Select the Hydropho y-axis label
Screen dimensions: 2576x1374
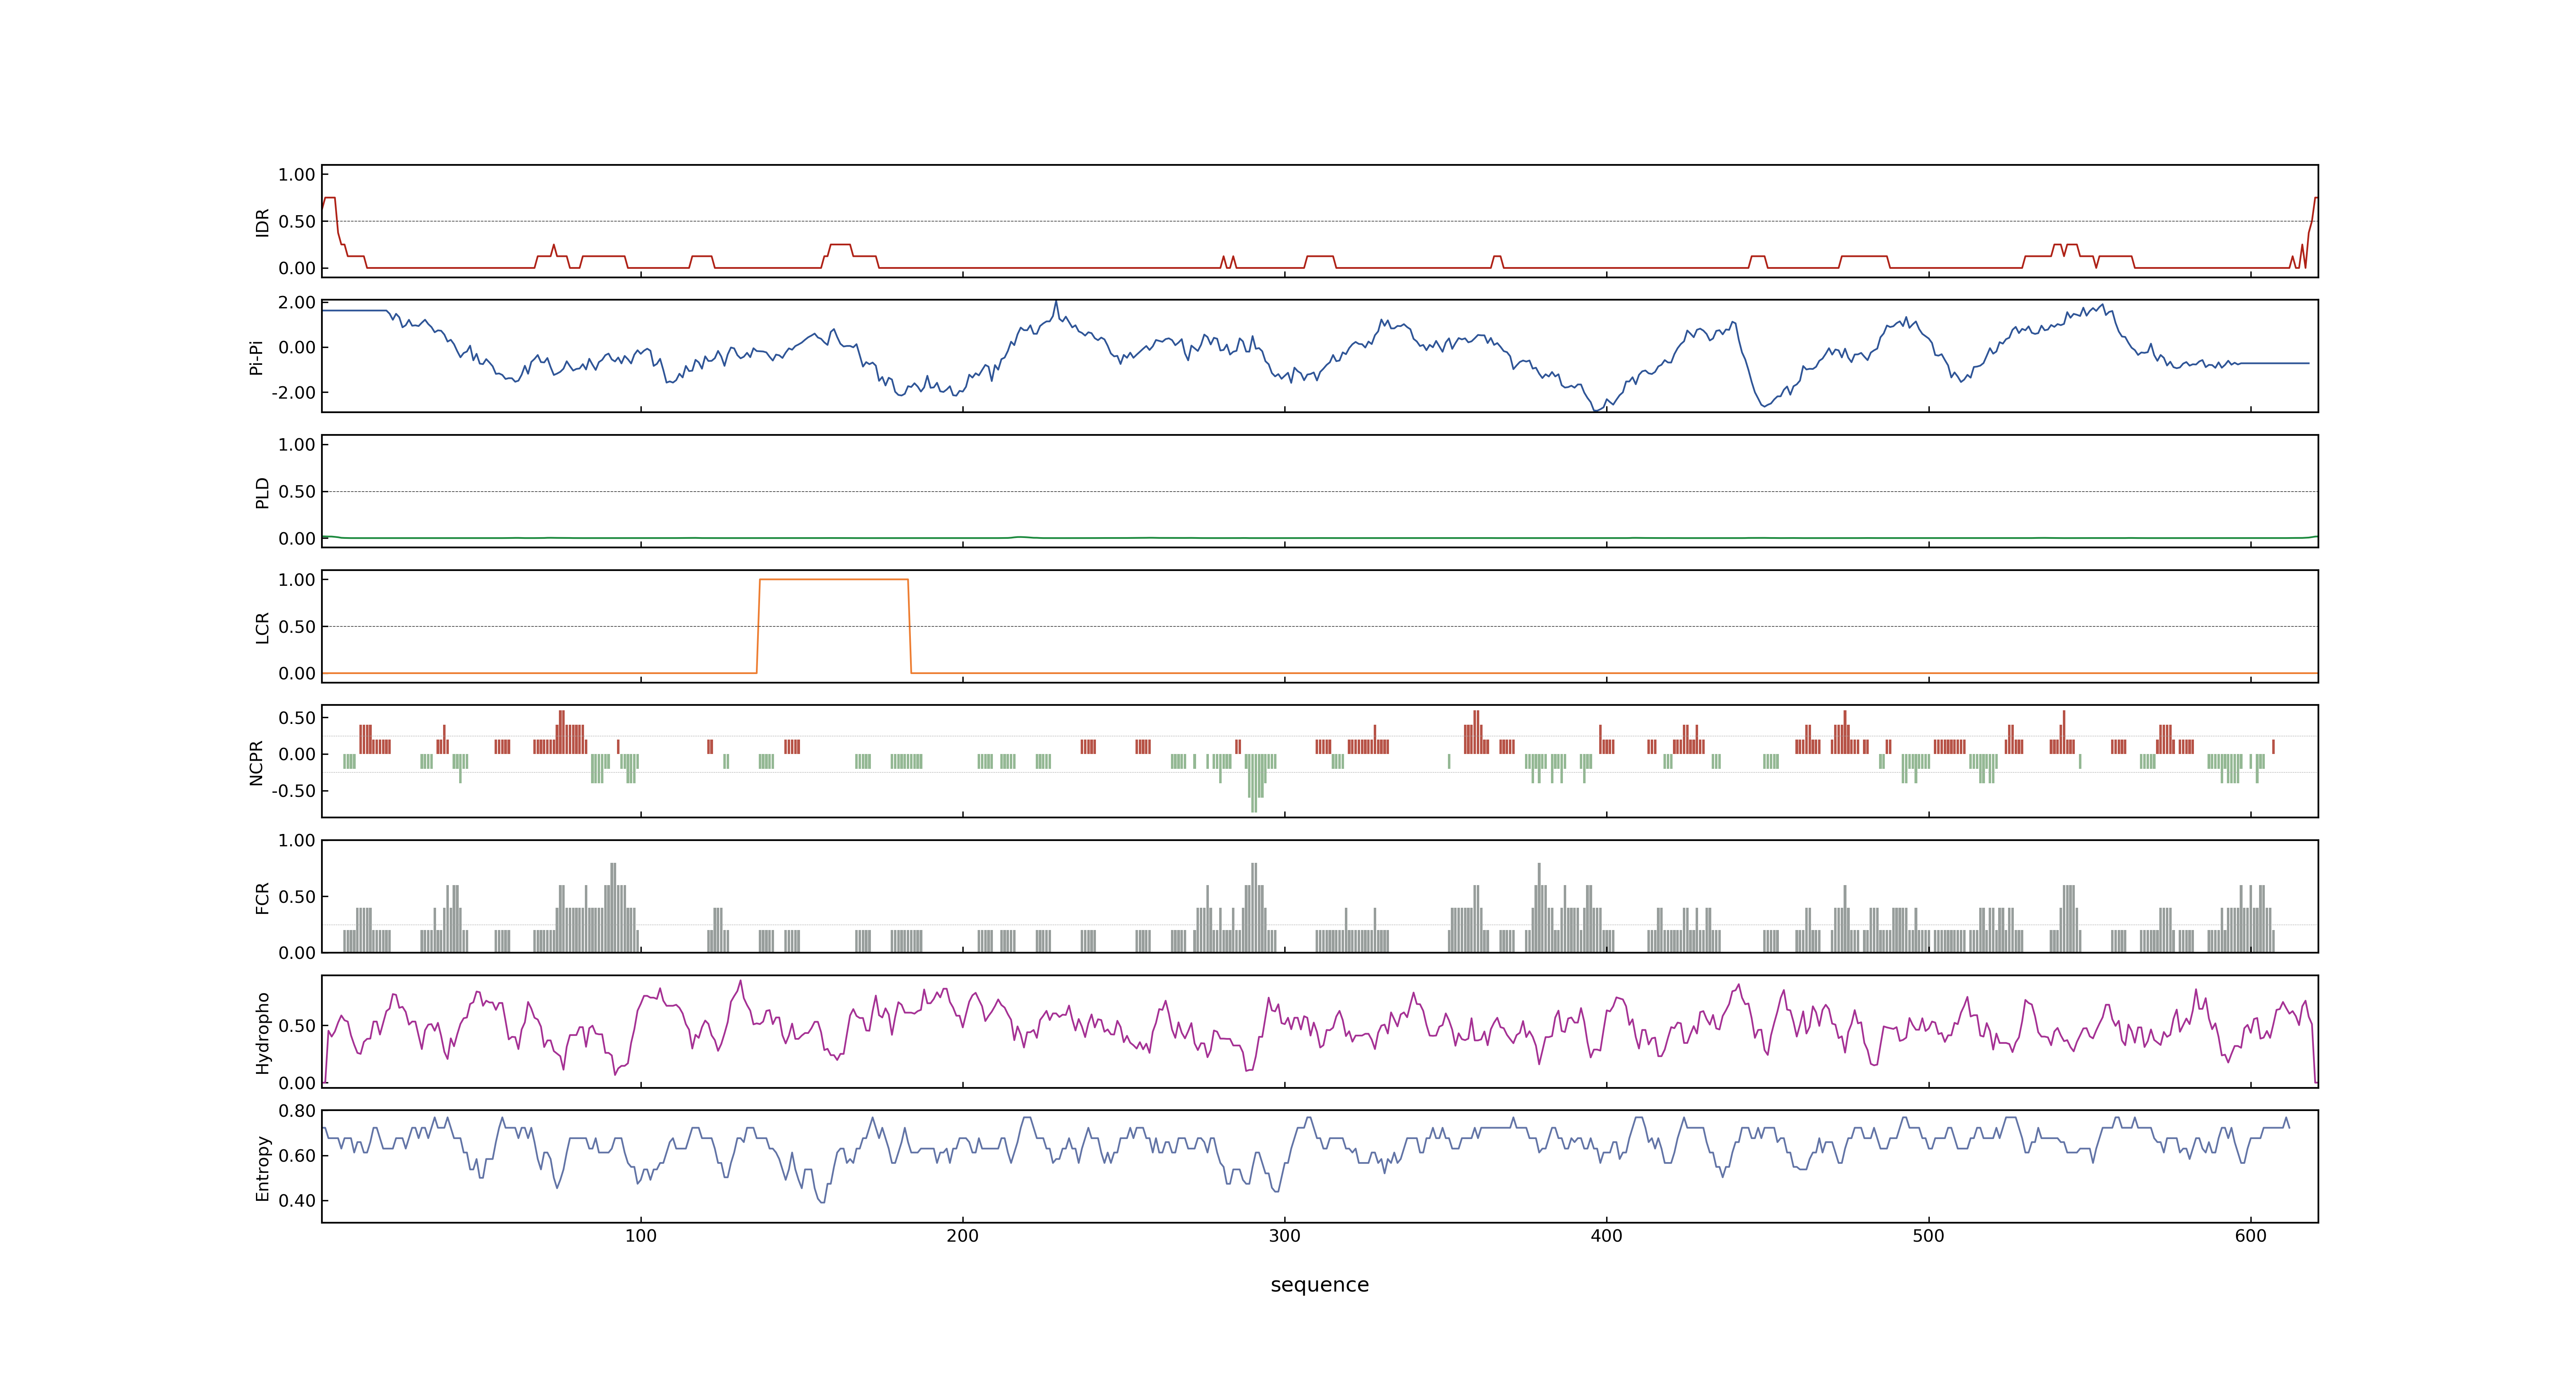point(262,1033)
